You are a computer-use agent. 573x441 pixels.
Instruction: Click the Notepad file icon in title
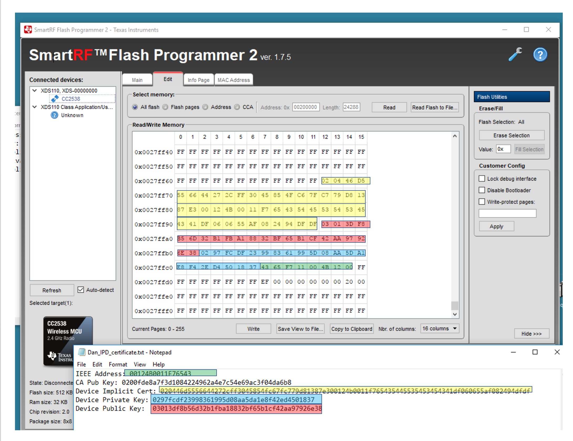(82, 352)
